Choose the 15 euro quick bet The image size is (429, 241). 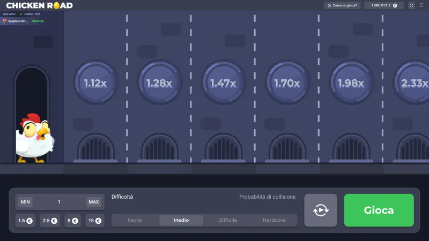pyautogui.click(x=95, y=221)
